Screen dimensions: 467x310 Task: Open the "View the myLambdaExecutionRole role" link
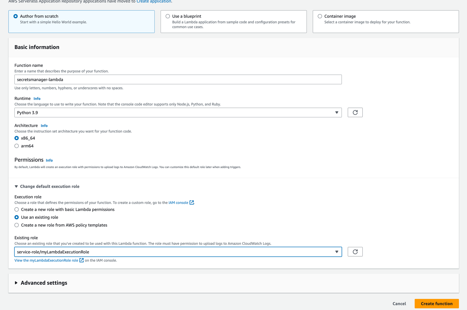pyautogui.click(x=46, y=260)
